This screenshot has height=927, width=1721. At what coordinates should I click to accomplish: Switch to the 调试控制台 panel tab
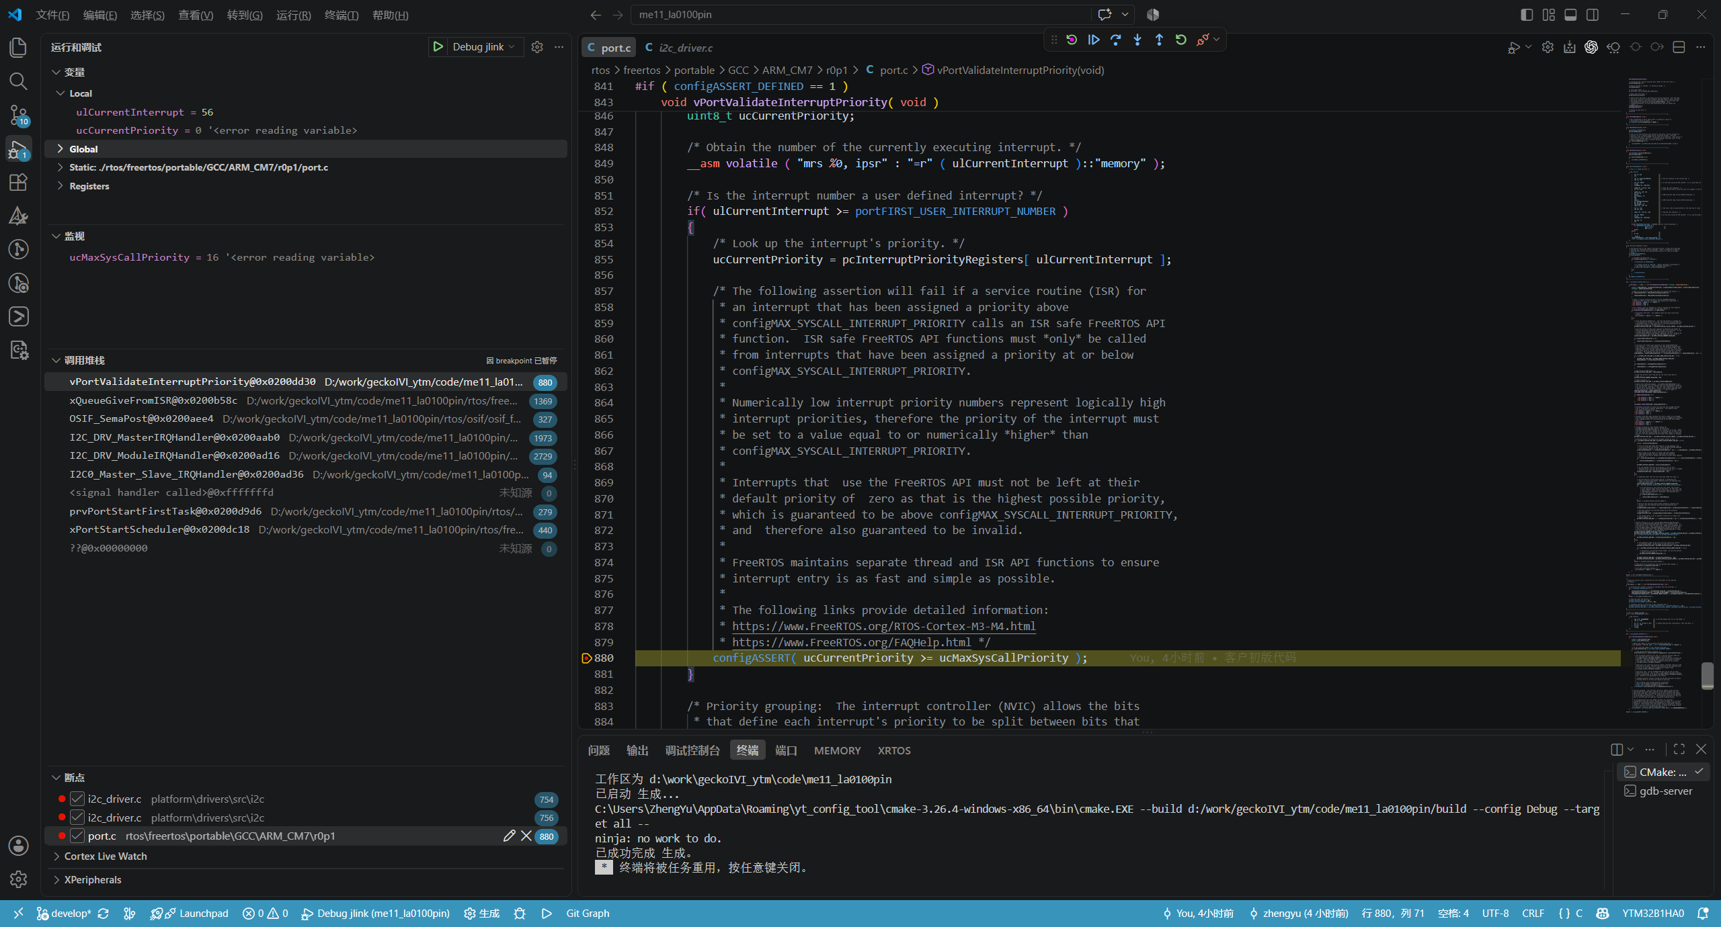(x=692, y=750)
